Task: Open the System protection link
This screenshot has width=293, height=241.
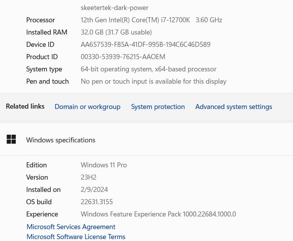Action: [x=158, y=107]
